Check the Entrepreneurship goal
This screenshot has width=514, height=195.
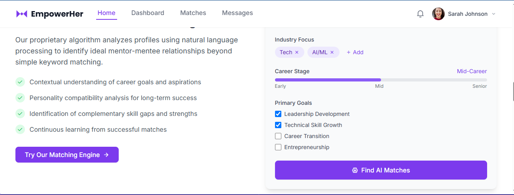pos(278,147)
